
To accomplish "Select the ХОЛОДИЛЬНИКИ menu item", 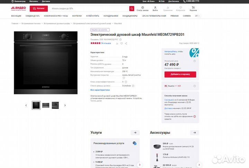I will pyautogui.click(x=111, y=16).
